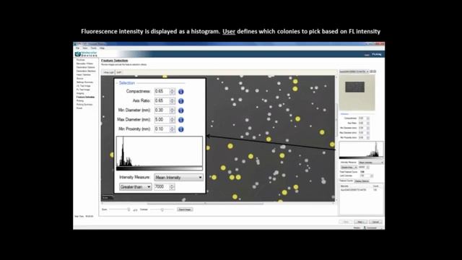Click the info icon beside Compactness
This screenshot has width=462, height=260.
pos(181,92)
